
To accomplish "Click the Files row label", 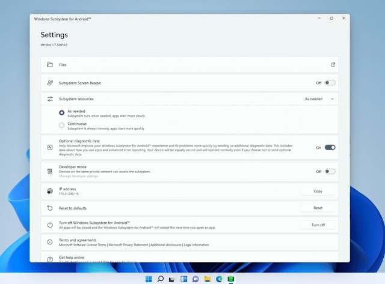I will coord(63,65).
